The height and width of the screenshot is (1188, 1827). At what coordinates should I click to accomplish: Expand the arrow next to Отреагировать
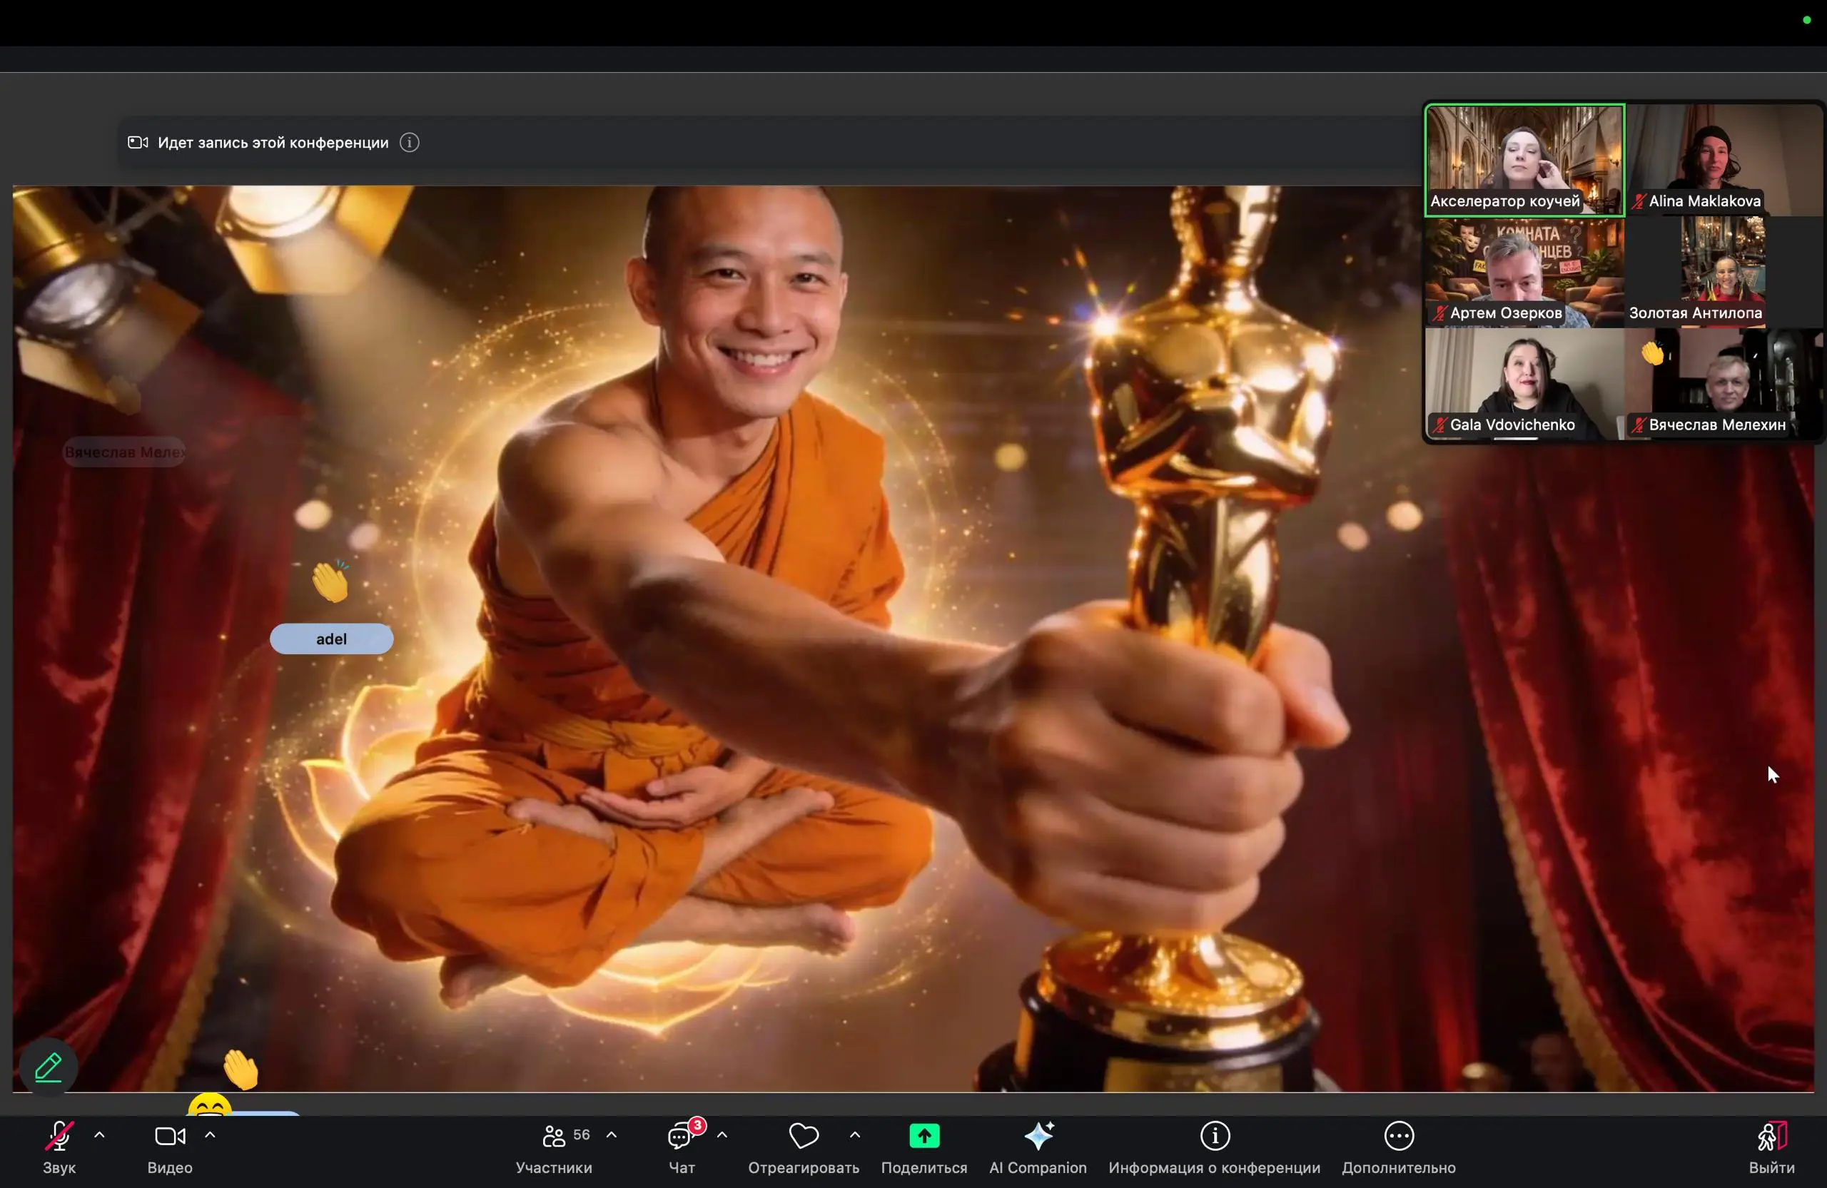(855, 1135)
